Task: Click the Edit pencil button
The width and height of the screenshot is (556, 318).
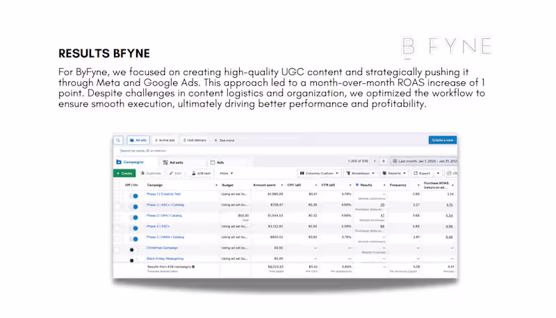Action: click(x=176, y=174)
